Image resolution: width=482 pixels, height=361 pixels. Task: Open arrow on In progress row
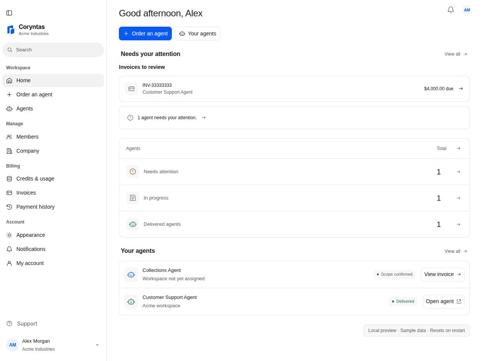click(x=458, y=198)
